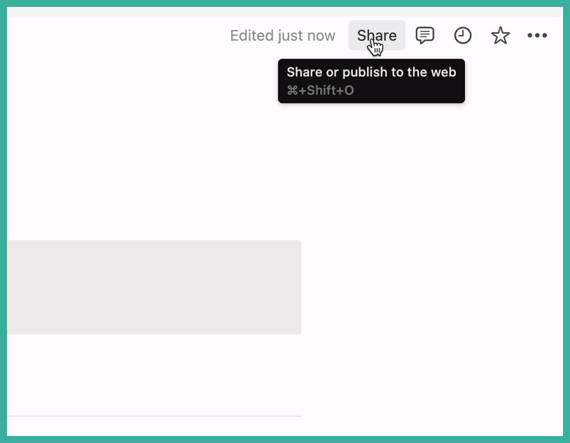Click empty area right of the gray block

coord(432,287)
